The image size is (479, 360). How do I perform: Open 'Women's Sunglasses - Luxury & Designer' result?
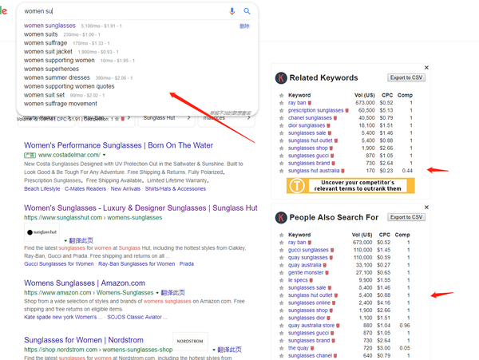(141, 208)
